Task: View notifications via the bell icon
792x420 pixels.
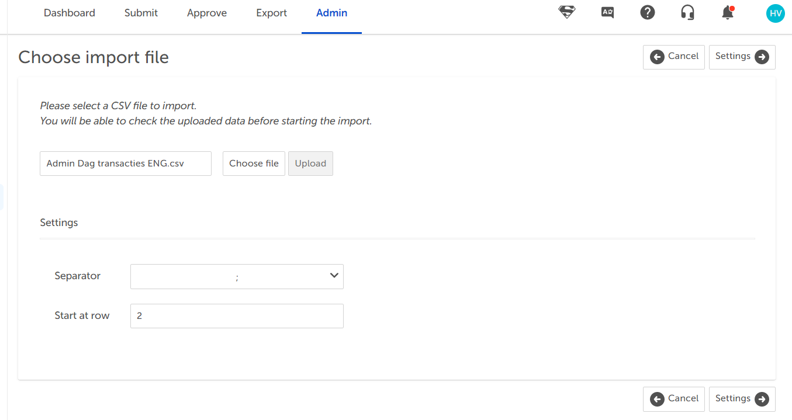Action: (x=727, y=13)
